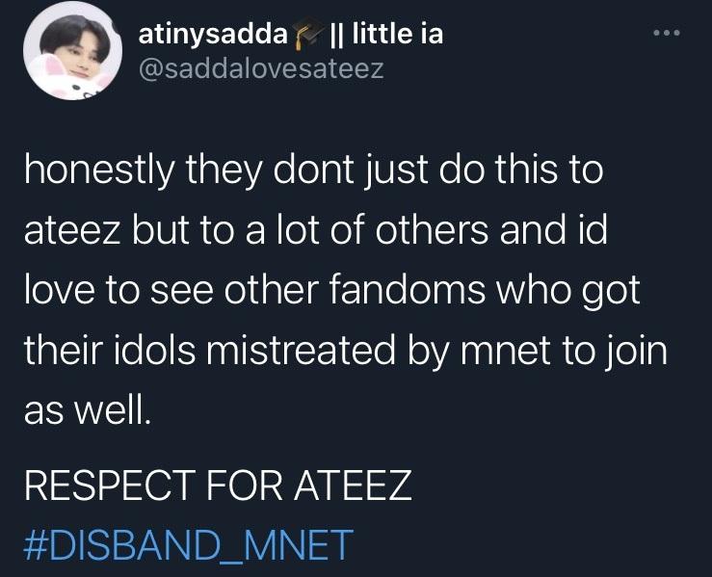Viewport: 712px width, 577px height.
Task: Click the word 'mistreated' in the tweet
Action: (300, 350)
